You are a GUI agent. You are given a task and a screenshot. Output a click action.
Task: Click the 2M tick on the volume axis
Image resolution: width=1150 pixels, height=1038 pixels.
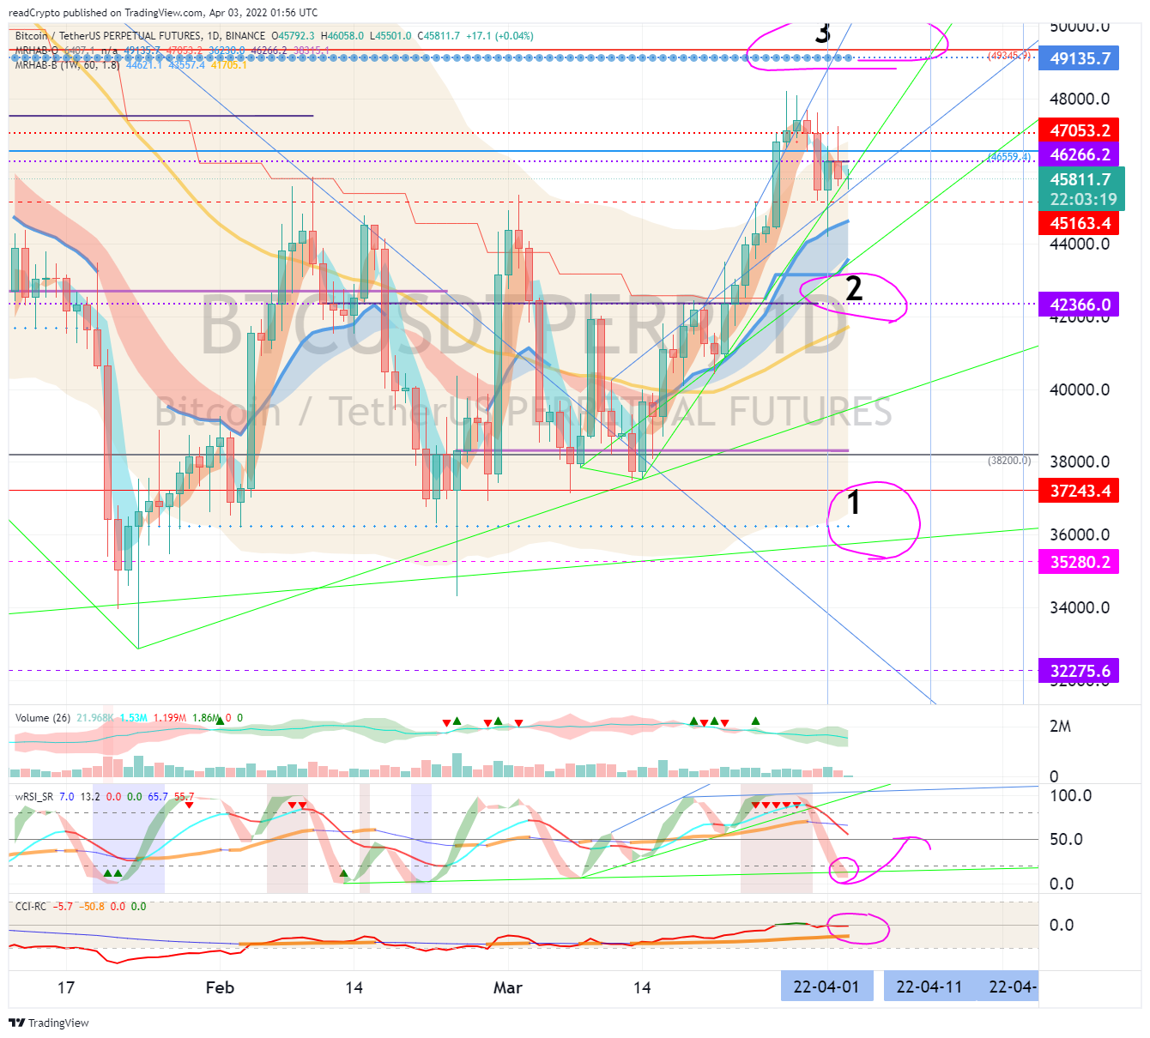[1060, 726]
